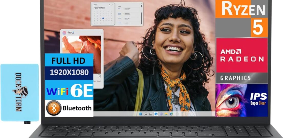Click the calendar widget search icon

[109, 5]
